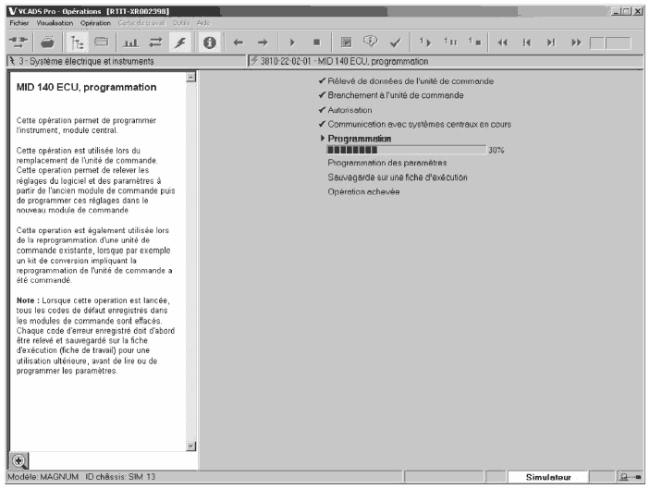Click the connect to vehicle toolbar icon

click(17, 42)
